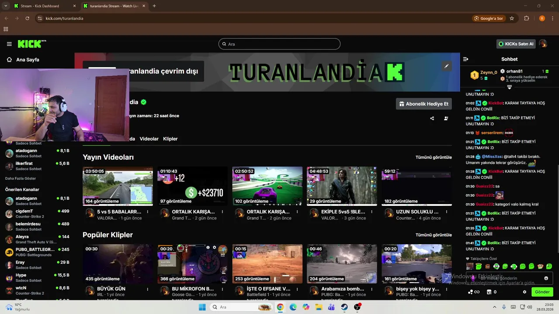
Task: Open the 03:50:05 VALORANT video thumbnail
Action: 118,186
